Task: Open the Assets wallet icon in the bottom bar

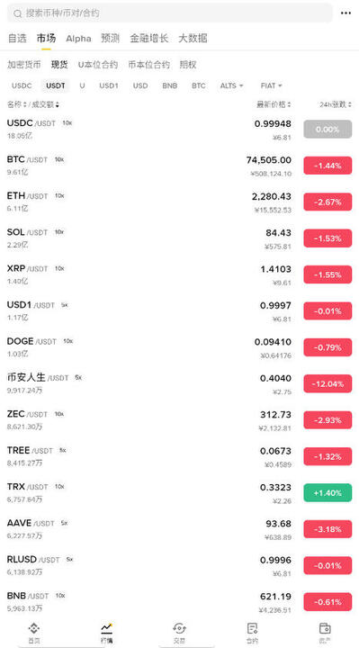Action: [x=325, y=628]
